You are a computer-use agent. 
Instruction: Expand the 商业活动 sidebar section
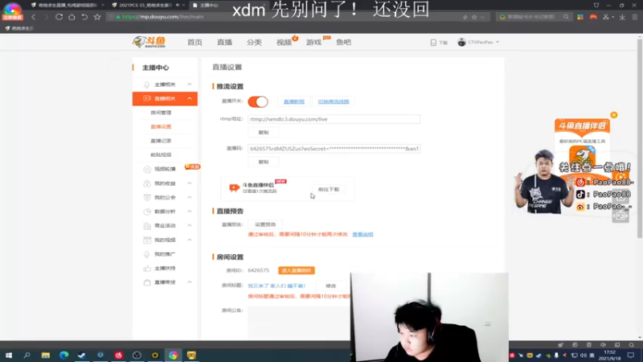(190, 225)
